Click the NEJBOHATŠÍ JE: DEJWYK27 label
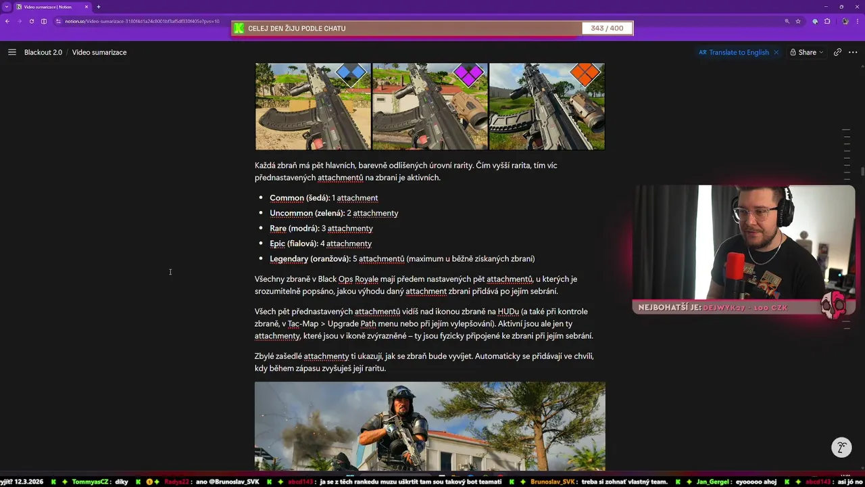This screenshot has width=865, height=487. [x=713, y=308]
